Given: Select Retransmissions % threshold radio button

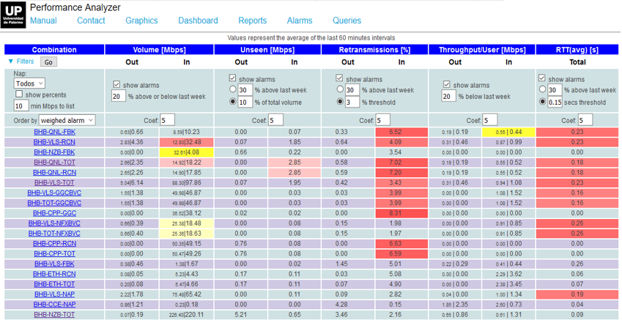Looking at the screenshot, I should 339,103.
